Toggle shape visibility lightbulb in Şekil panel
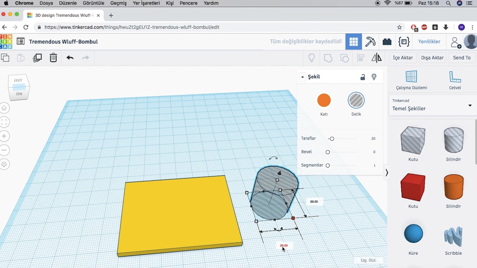This screenshot has height=268, width=477. (374, 77)
